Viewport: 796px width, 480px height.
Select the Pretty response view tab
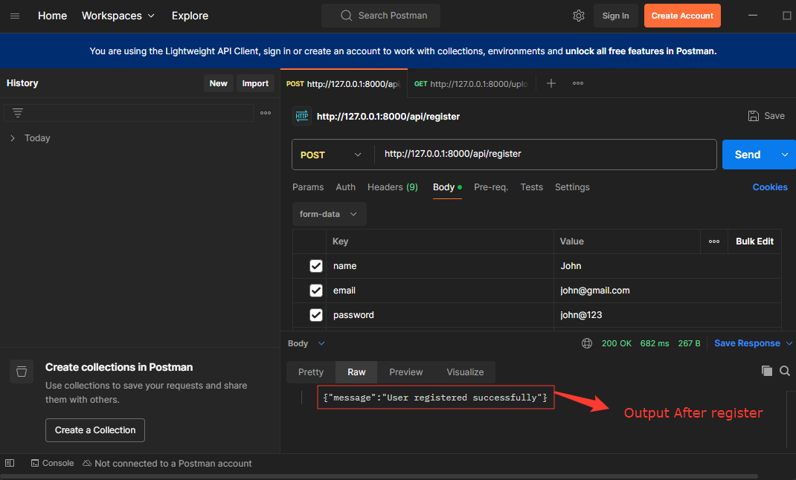click(311, 372)
